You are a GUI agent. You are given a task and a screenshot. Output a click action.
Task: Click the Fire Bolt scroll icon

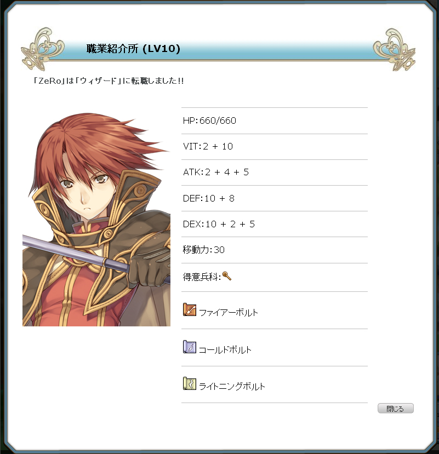click(x=190, y=309)
